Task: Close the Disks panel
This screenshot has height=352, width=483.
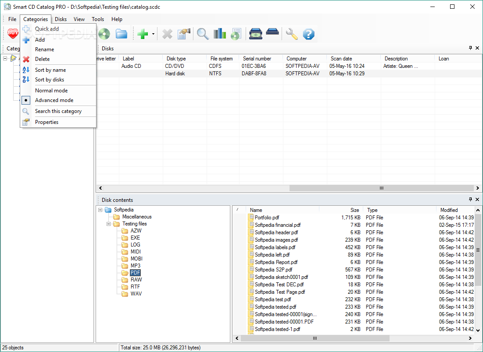Action: pyautogui.click(x=477, y=48)
